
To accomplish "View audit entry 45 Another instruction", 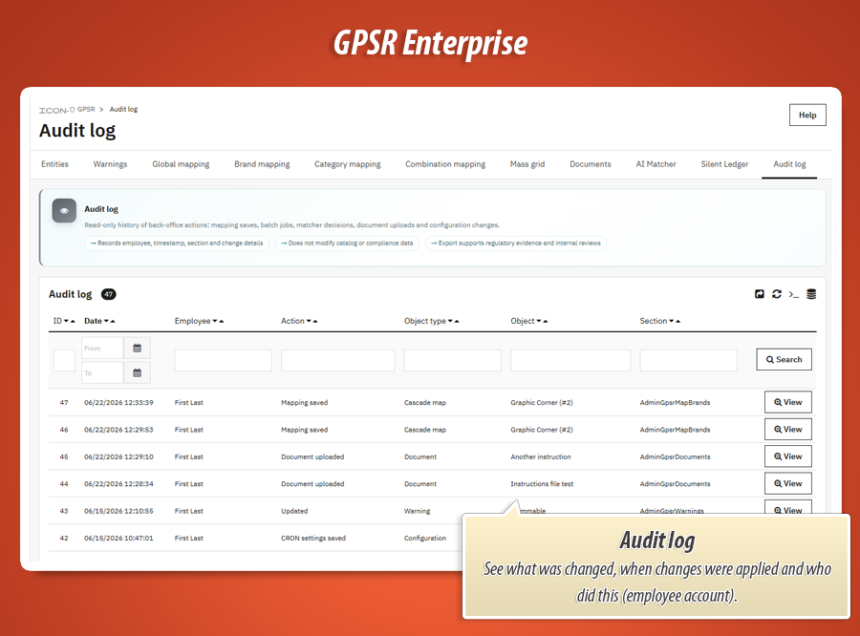I will pos(788,456).
